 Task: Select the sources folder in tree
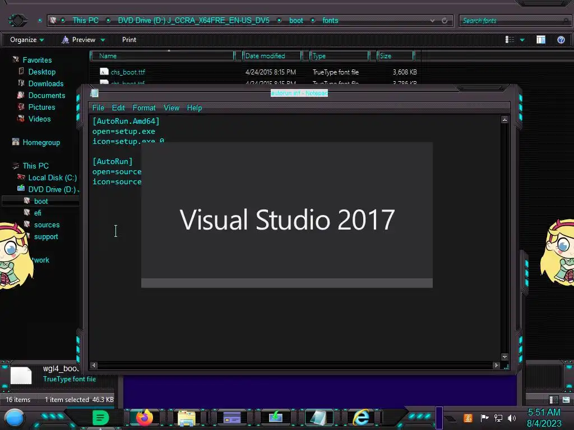47,225
